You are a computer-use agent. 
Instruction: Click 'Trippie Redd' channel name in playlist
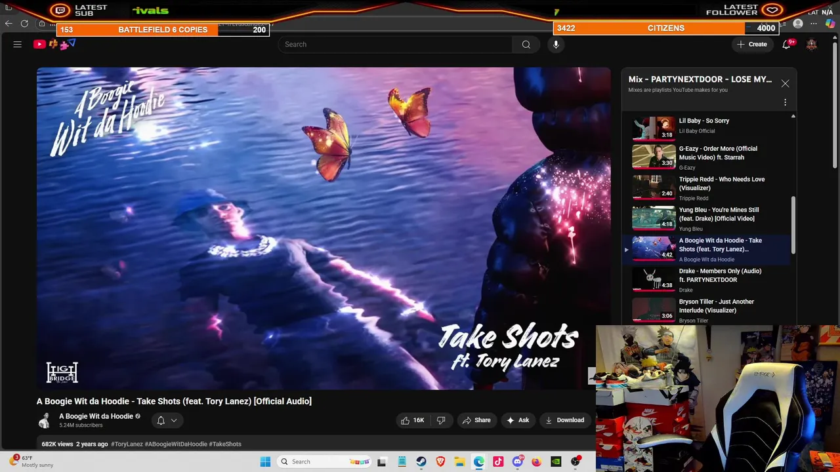click(694, 198)
